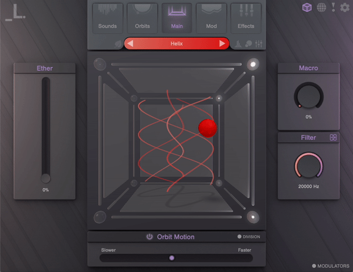Viewport: 353px width, 272px height.
Task: Click the leaf icon beside preset bar
Action: tap(118, 44)
